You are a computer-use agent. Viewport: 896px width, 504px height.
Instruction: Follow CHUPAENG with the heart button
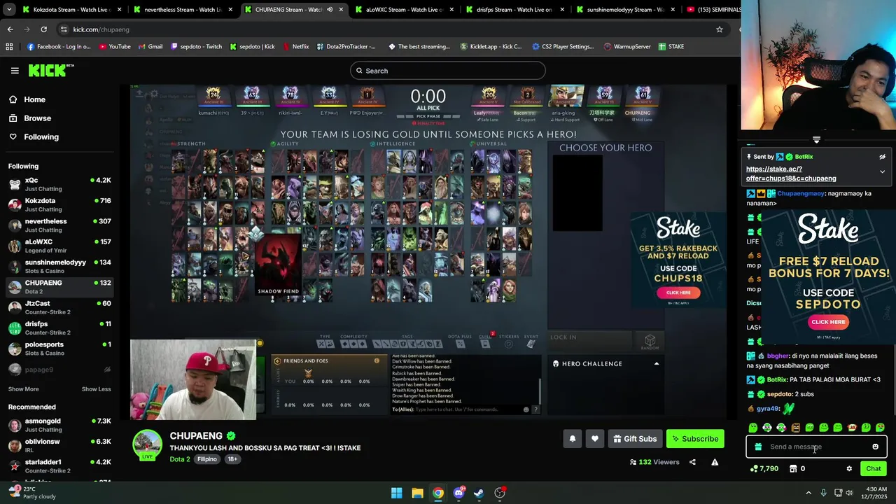coord(594,439)
